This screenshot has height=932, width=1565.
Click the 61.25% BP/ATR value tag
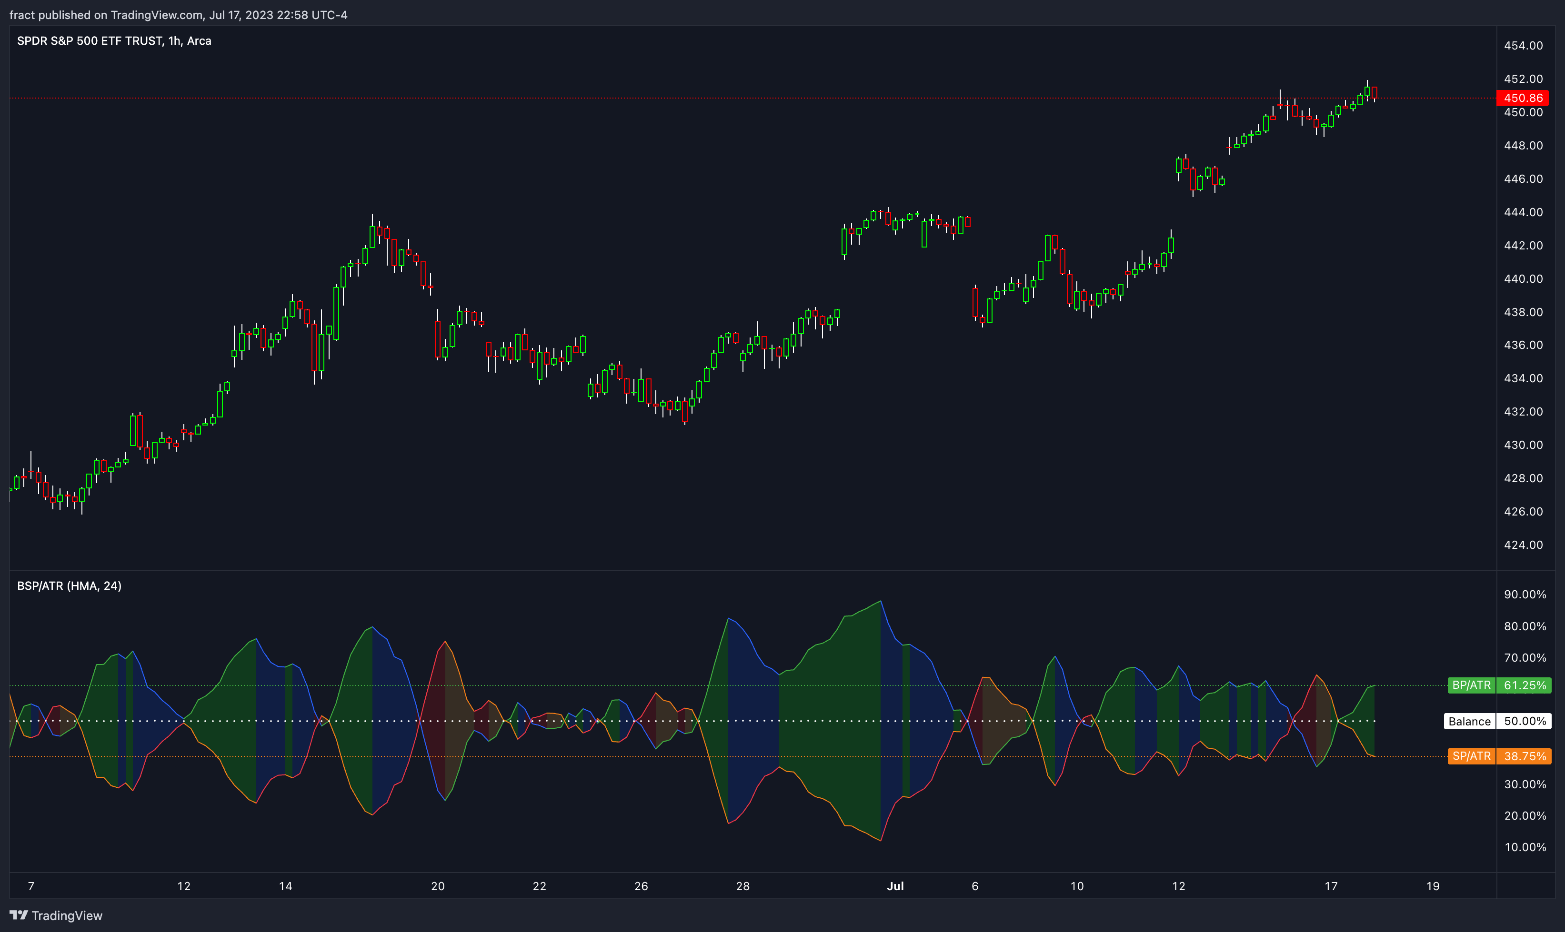click(1524, 685)
